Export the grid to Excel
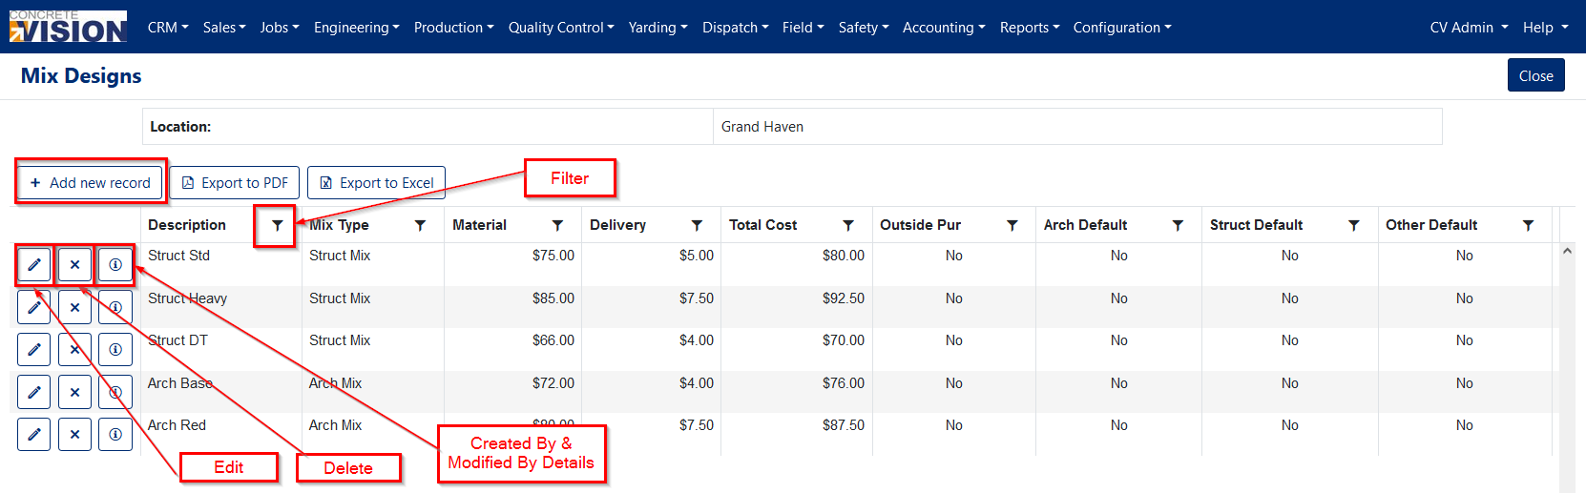 376,182
